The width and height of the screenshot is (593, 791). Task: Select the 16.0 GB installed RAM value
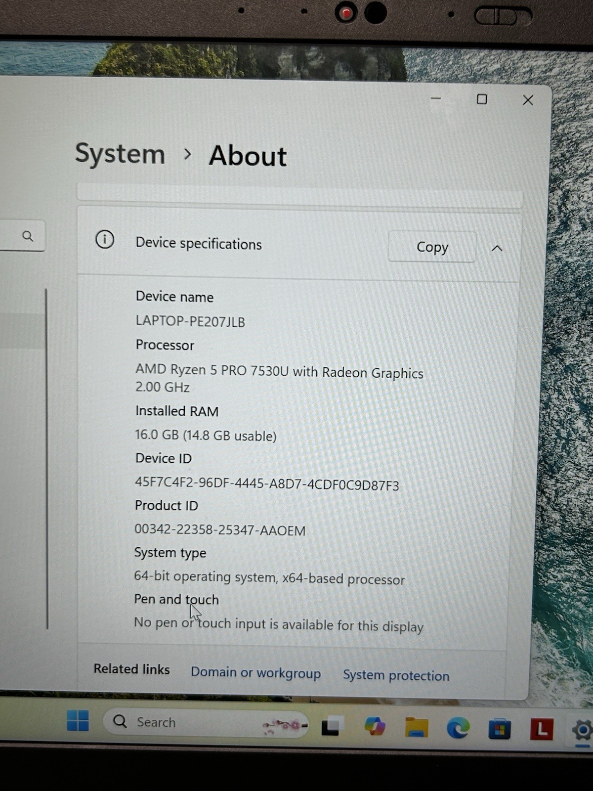coord(206,435)
